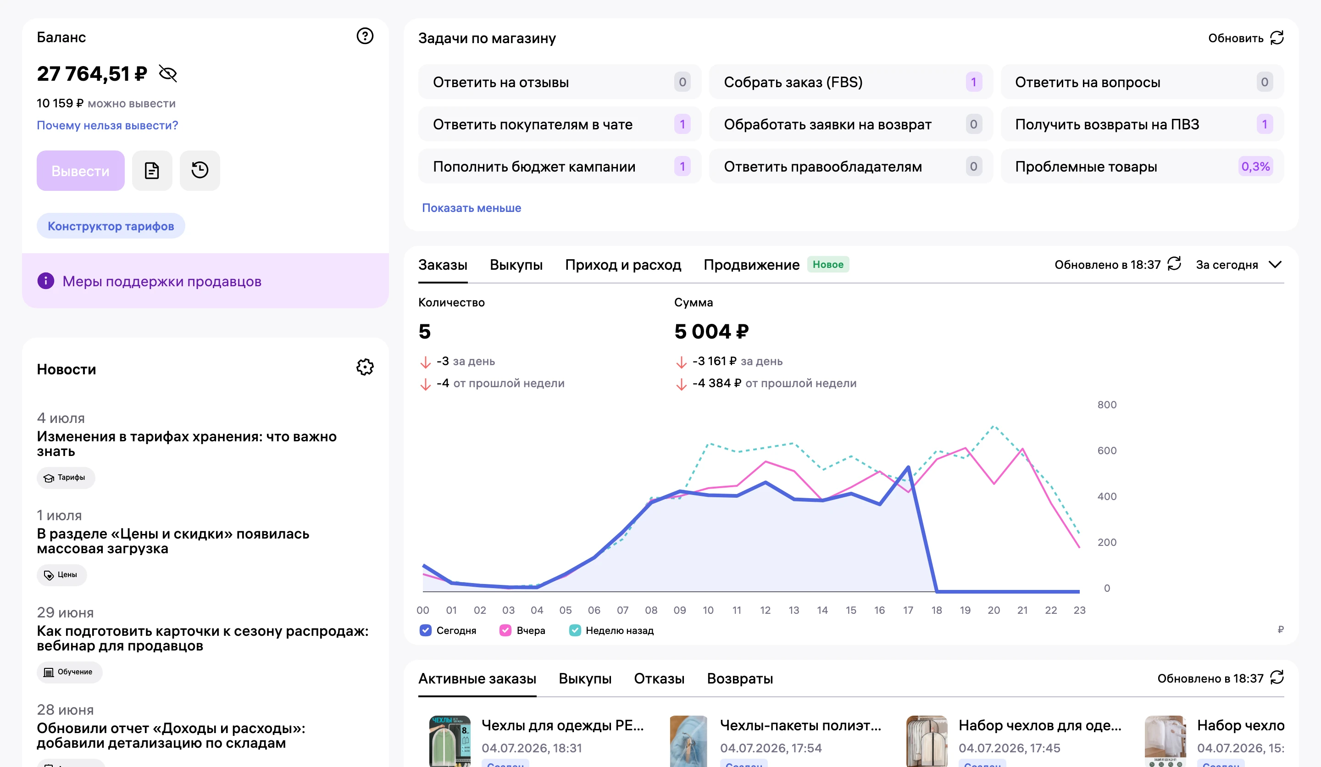Open the Проблемные товары task
This screenshot has width=1321, height=767.
tap(1142, 166)
